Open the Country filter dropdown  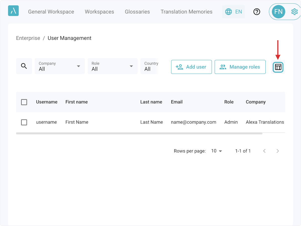coord(149,66)
